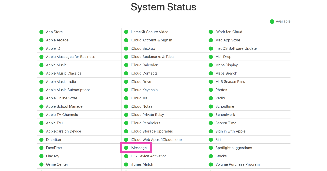Click the green dot beside iCloud Backup

click(x=126, y=48)
